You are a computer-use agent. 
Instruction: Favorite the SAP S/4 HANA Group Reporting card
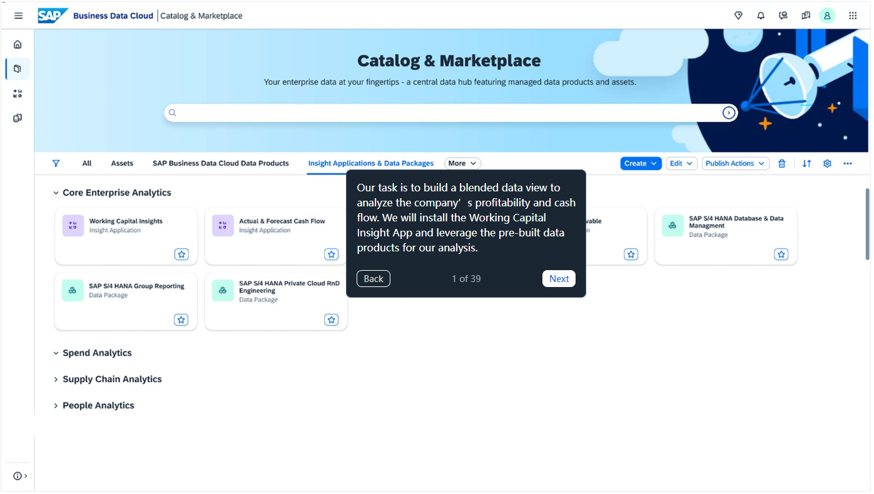[x=181, y=320]
